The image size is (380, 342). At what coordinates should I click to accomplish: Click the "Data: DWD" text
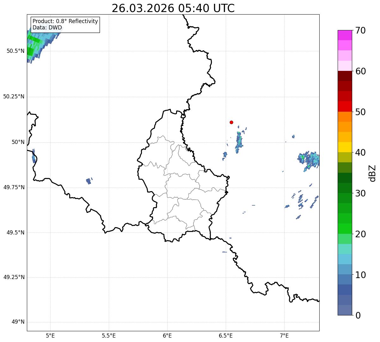point(47,28)
